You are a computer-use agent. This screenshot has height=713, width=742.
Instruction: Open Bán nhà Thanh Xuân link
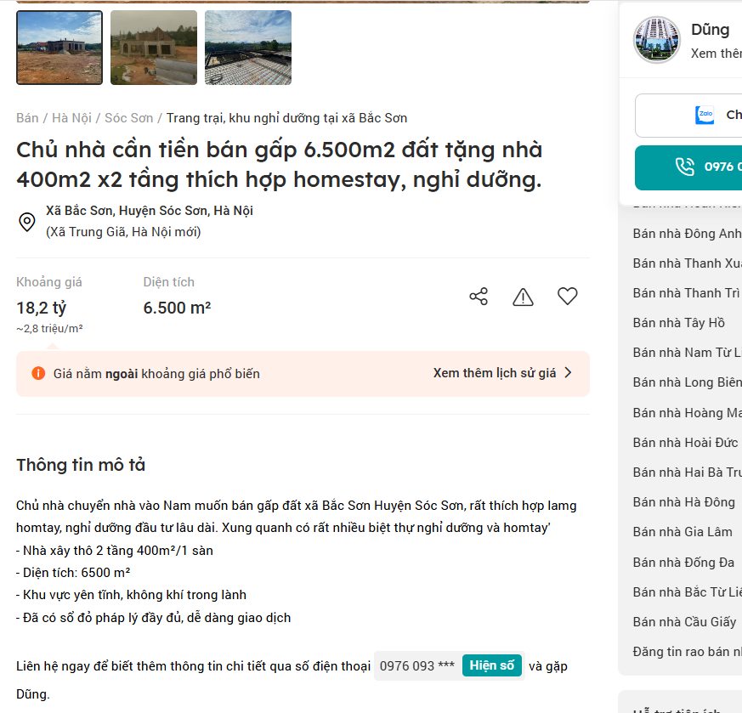coord(687,263)
